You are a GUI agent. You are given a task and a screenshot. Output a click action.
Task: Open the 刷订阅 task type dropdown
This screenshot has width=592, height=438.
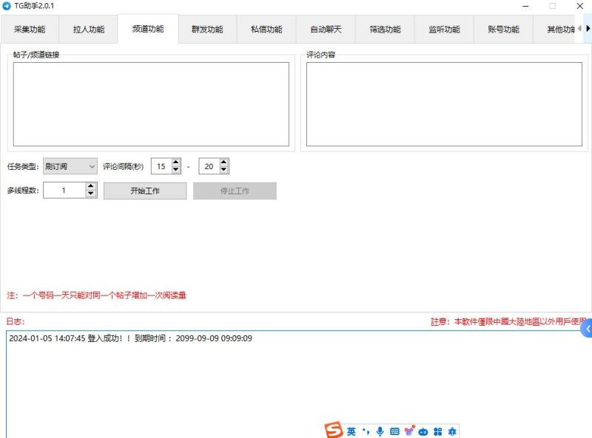coord(70,166)
